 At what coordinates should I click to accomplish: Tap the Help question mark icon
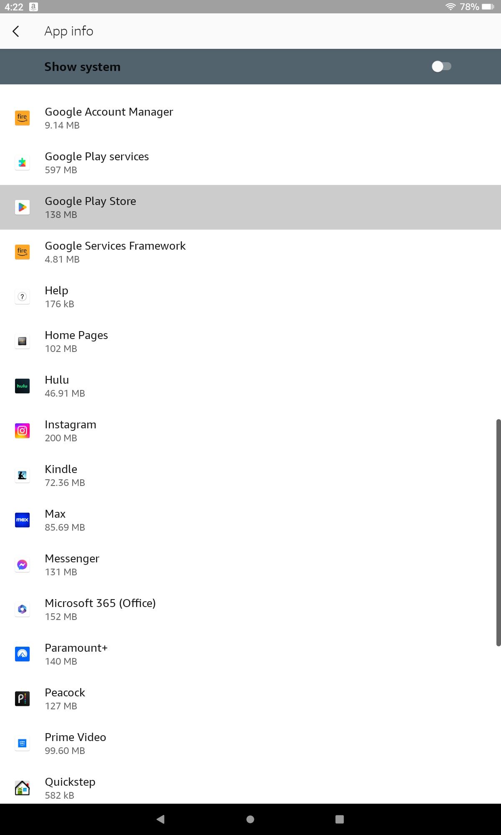[22, 297]
